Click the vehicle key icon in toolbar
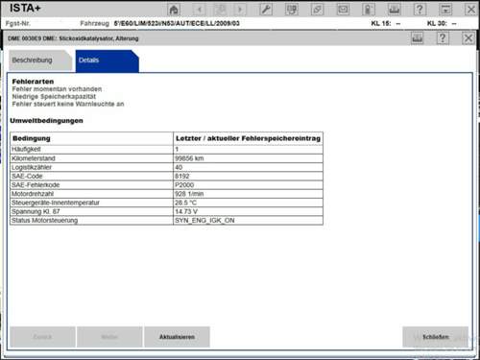The width and height of the screenshot is (480, 360). pos(369,10)
